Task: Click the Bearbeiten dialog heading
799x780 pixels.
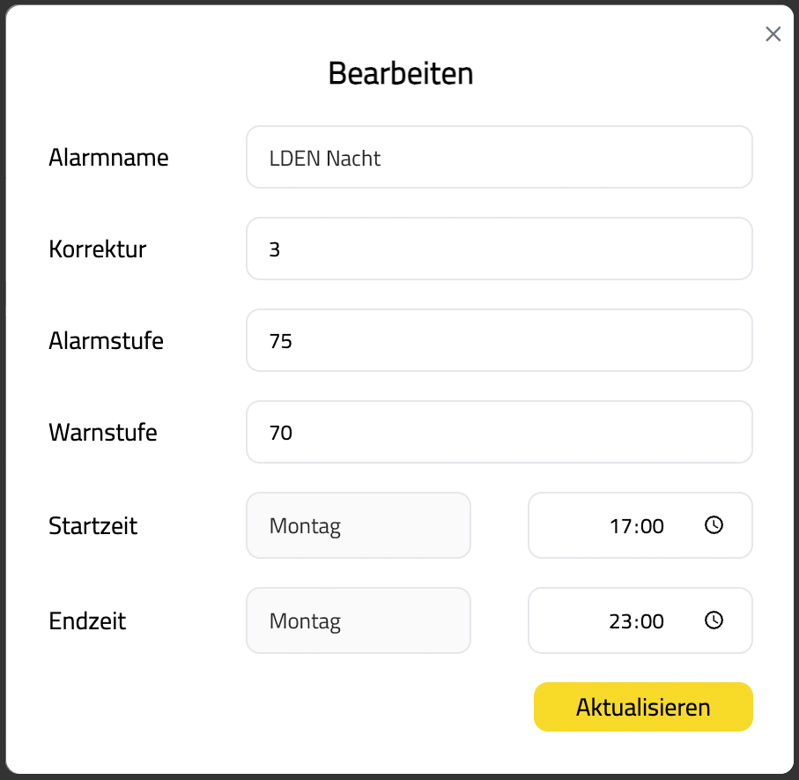Action: 400,73
